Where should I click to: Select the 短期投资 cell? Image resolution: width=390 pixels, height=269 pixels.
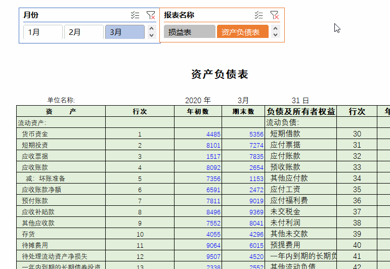click(x=61, y=145)
